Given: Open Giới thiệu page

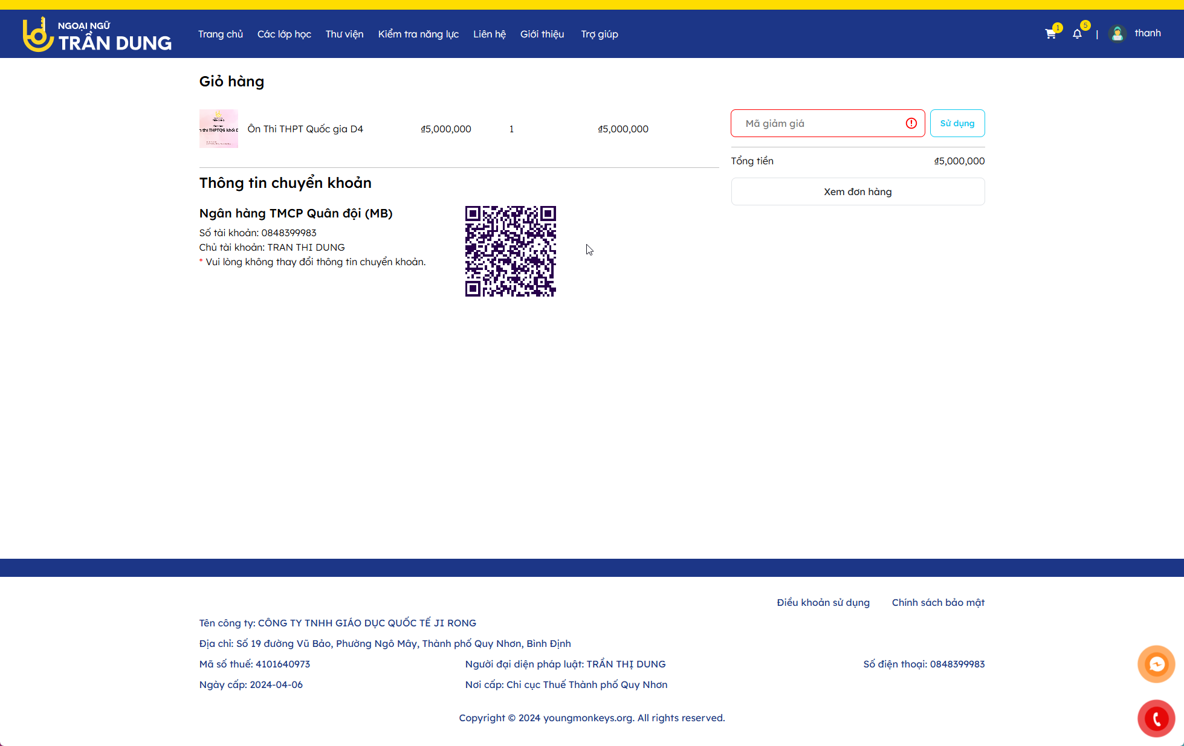Looking at the screenshot, I should [x=542, y=34].
